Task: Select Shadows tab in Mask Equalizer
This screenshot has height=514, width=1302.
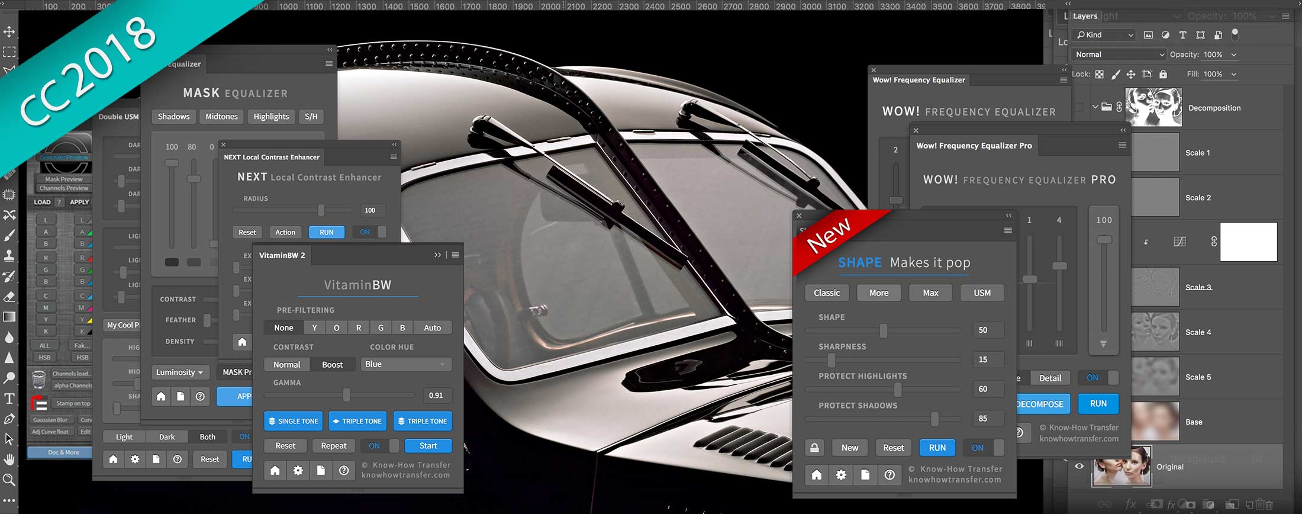Action: pos(173,117)
